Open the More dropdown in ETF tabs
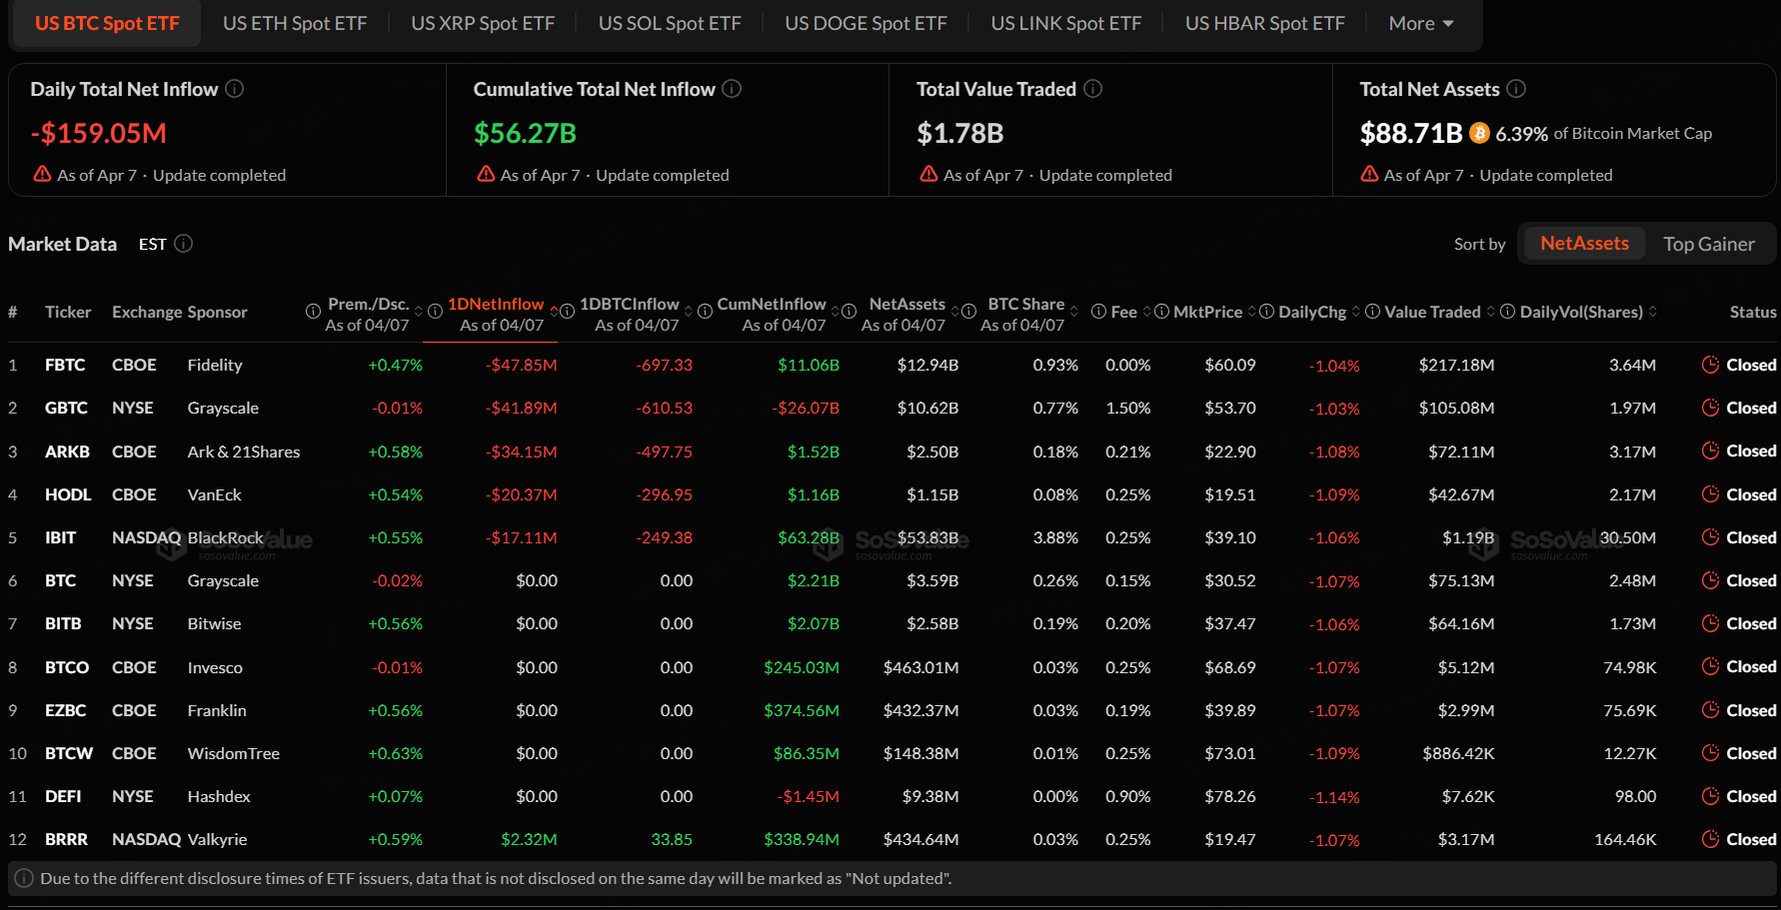The image size is (1781, 910). point(1420,23)
